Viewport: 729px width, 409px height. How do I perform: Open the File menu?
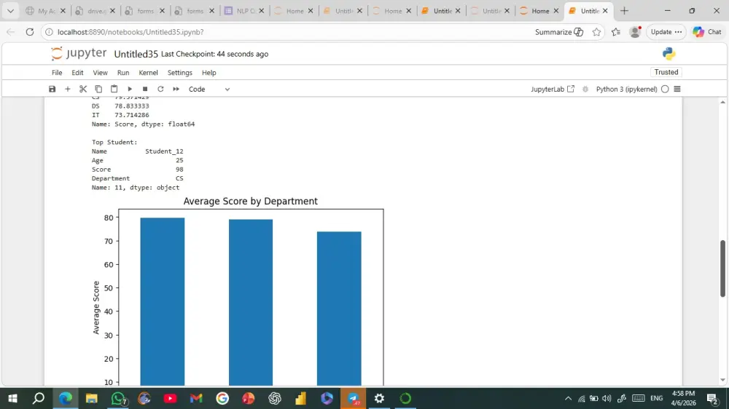click(57, 73)
